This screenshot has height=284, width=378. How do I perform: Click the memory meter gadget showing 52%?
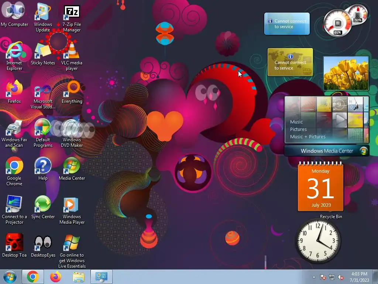(358, 15)
